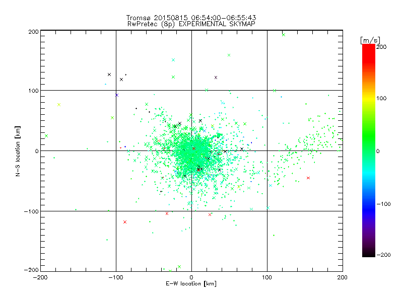Viewport: 403px width, 302px height.
Task: Click the 0 tick label on E-W axis
Action: [191, 277]
